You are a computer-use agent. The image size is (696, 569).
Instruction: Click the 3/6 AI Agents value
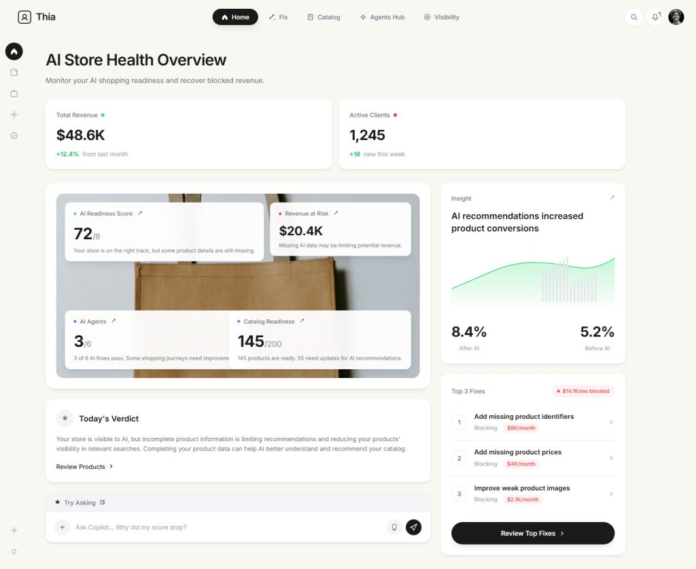coord(82,341)
